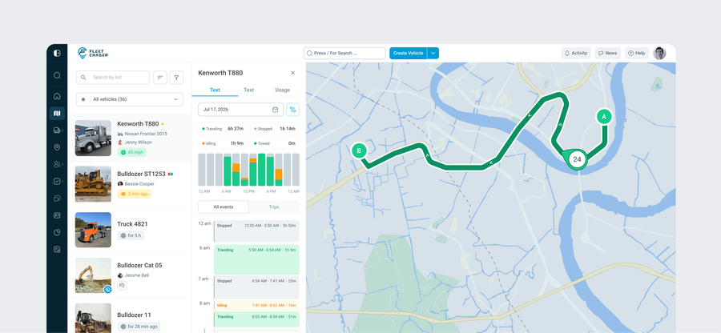Select the Kenworth T880 truck thumbnail
The image size is (721, 333).
click(x=93, y=138)
